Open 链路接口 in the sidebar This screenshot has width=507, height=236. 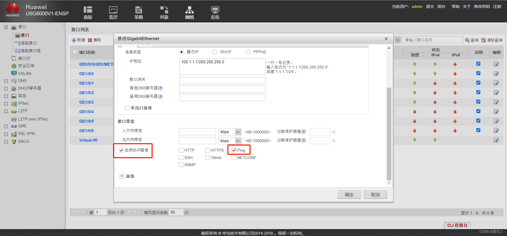click(29, 43)
